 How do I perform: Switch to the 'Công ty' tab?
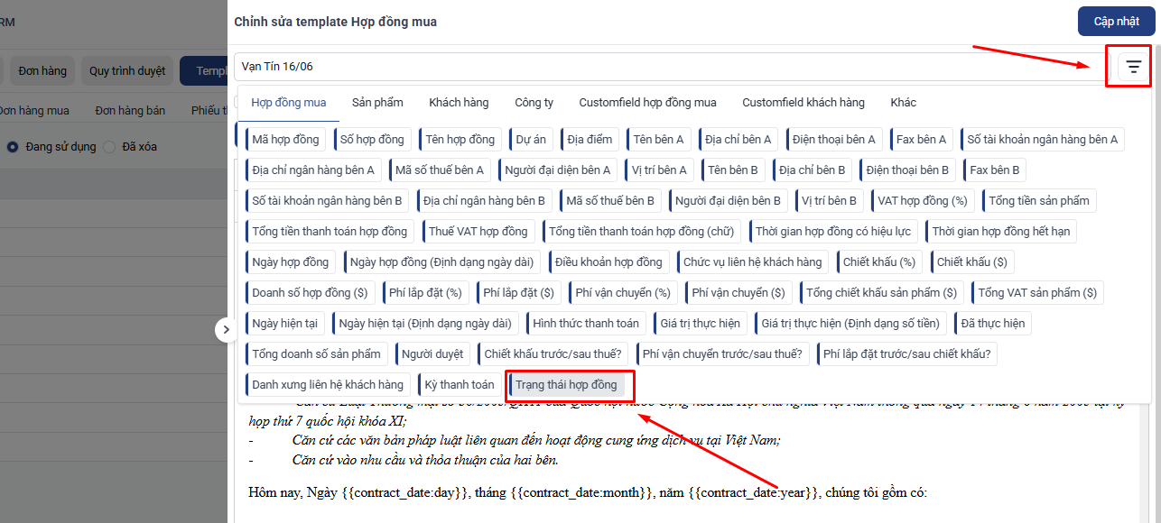point(534,103)
